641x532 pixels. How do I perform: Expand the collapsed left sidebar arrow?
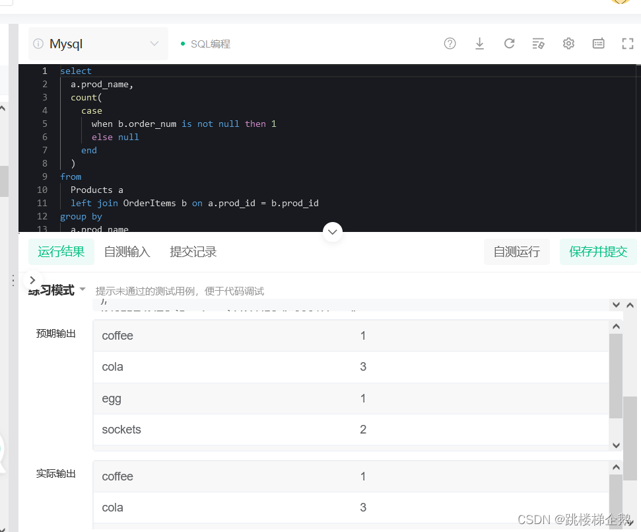coord(32,280)
